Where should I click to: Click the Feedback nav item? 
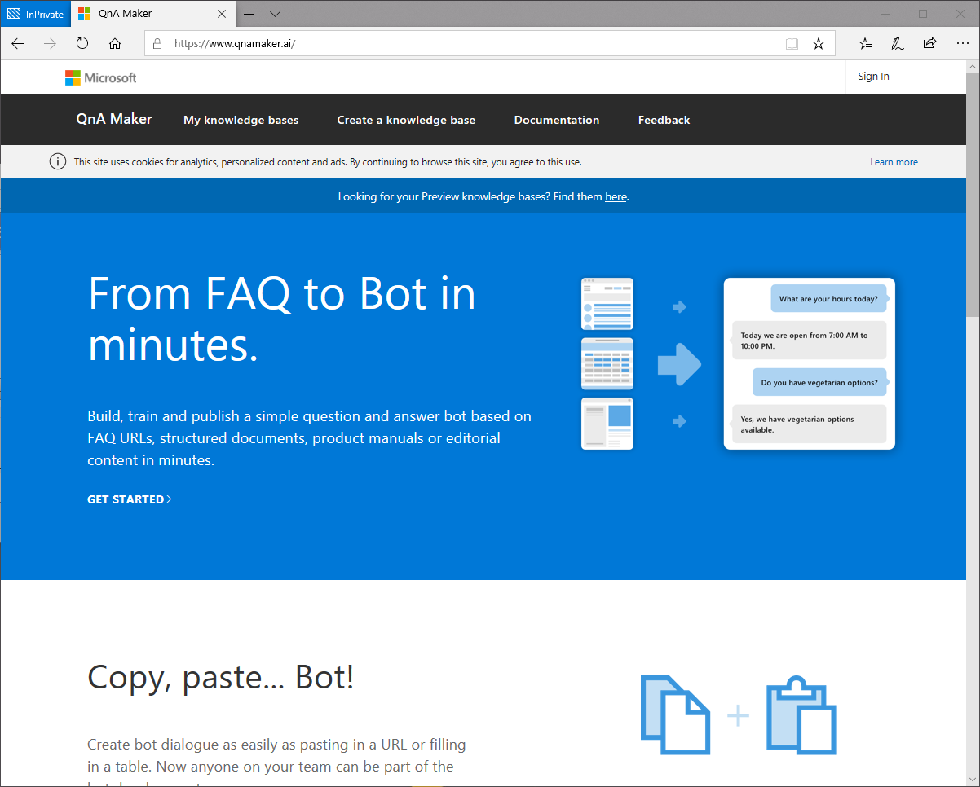[x=664, y=120]
